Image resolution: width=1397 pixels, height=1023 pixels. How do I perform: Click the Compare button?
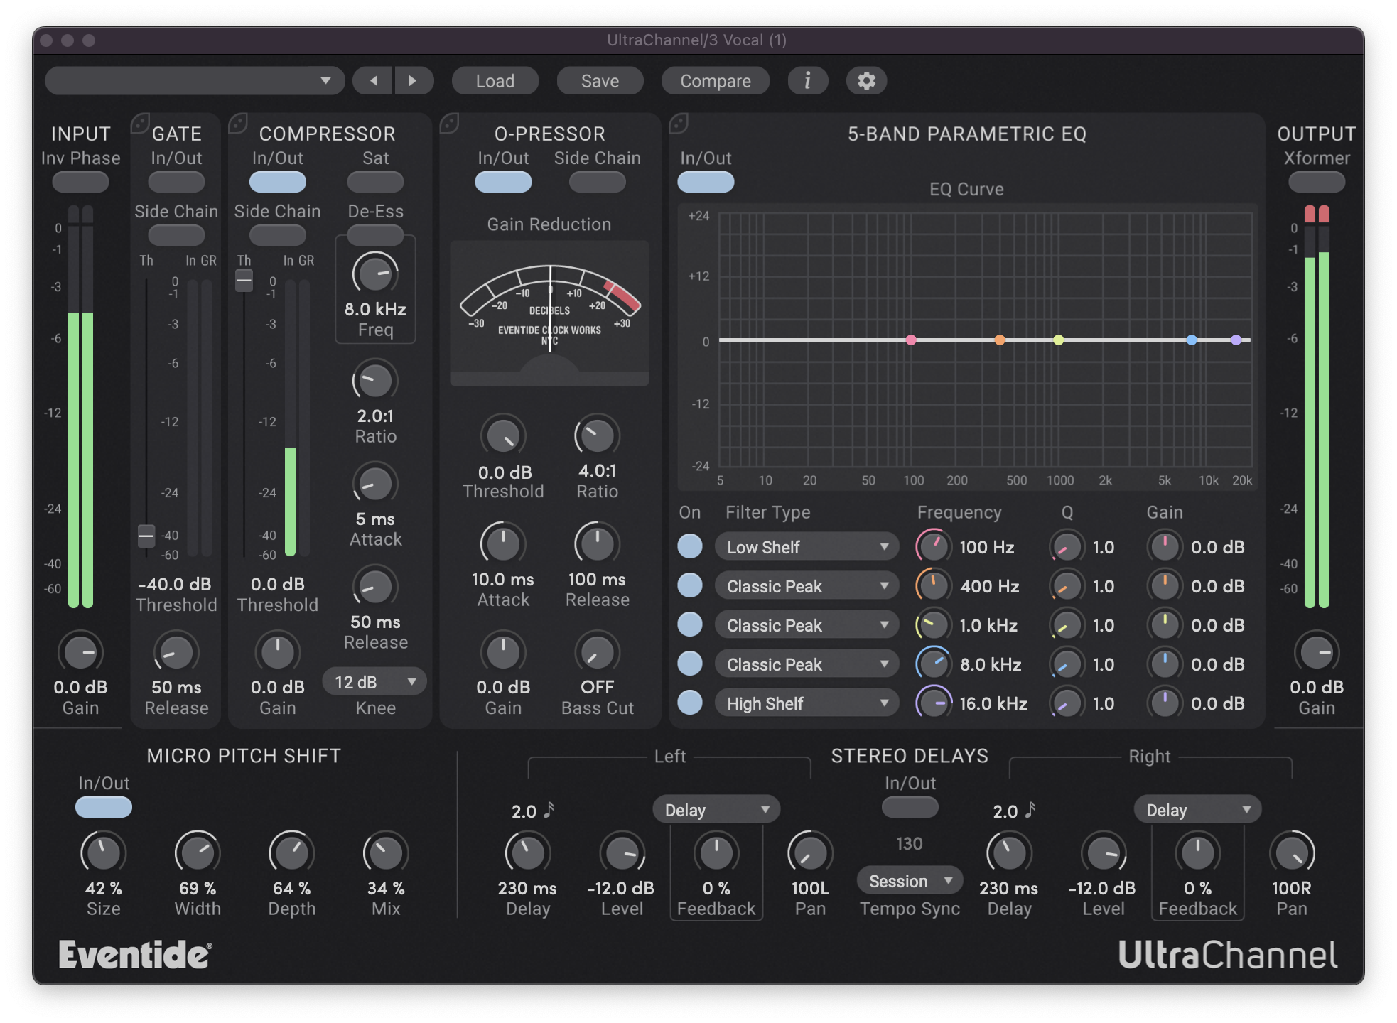tap(715, 81)
